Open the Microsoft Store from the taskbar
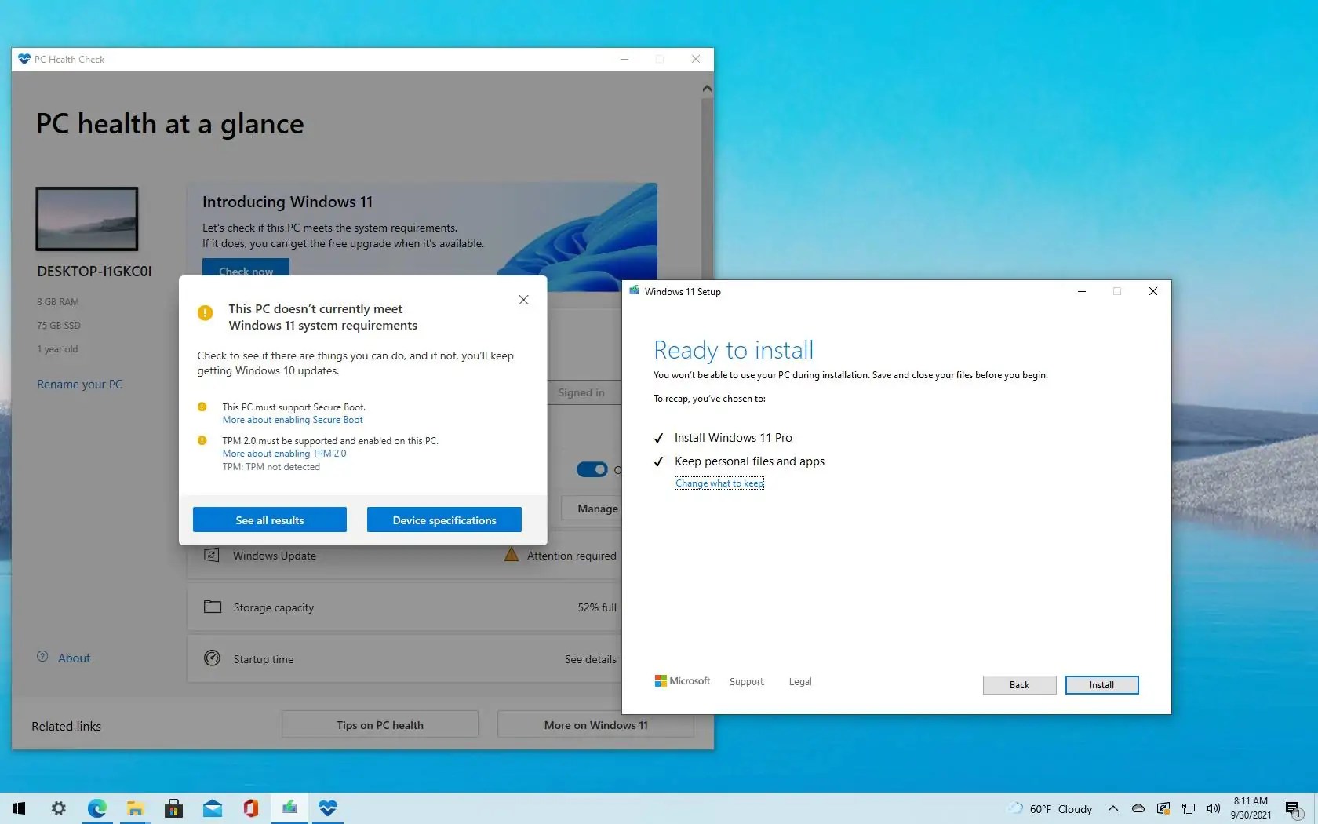Screen dimensions: 1318x824 pyautogui.click(x=173, y=808)
